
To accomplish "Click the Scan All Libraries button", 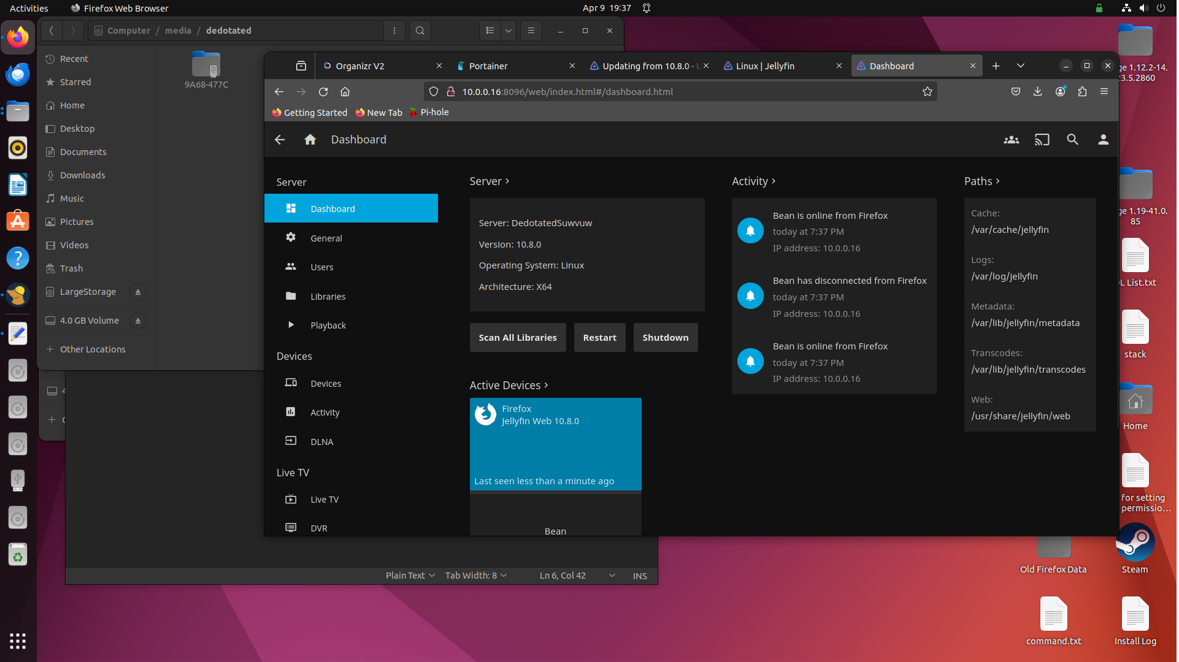I will [x=517, y=338].
